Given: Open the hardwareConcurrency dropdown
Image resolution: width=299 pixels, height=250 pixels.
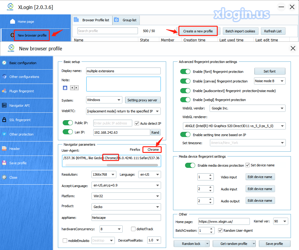Looking at the screenshot, I should click(111, 229).
